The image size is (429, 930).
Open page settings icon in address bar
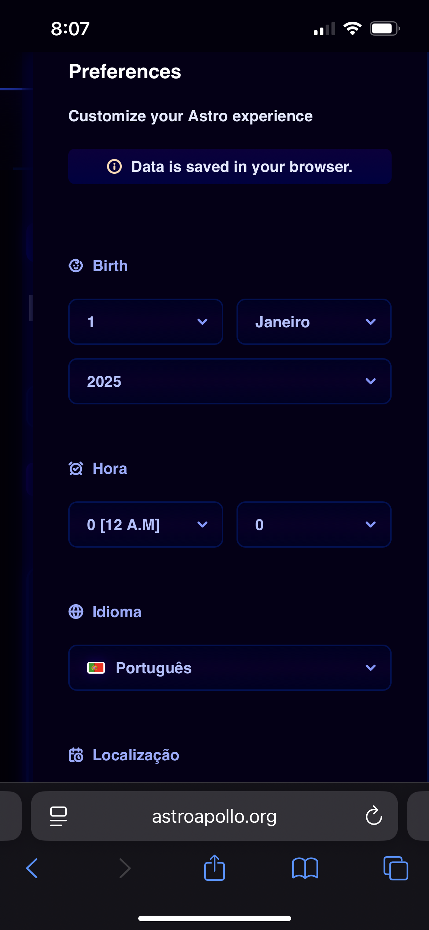pos(58,816)
